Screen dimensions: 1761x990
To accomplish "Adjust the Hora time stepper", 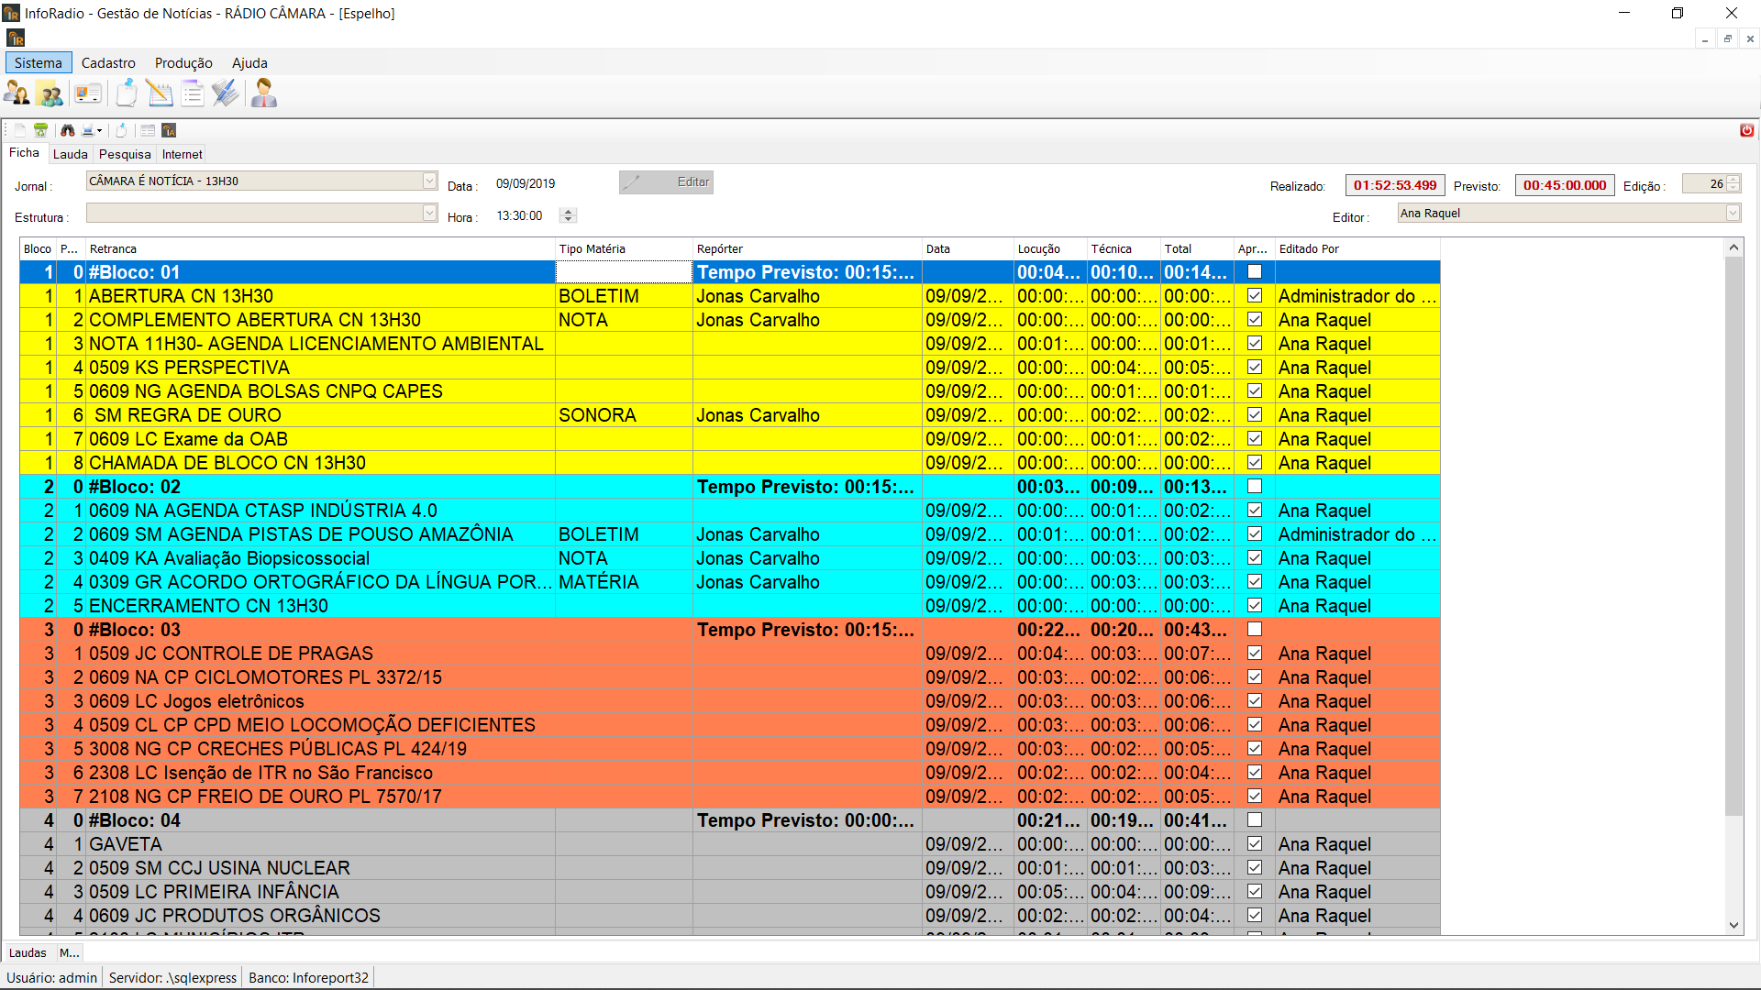I will click(x=568, y=215).
